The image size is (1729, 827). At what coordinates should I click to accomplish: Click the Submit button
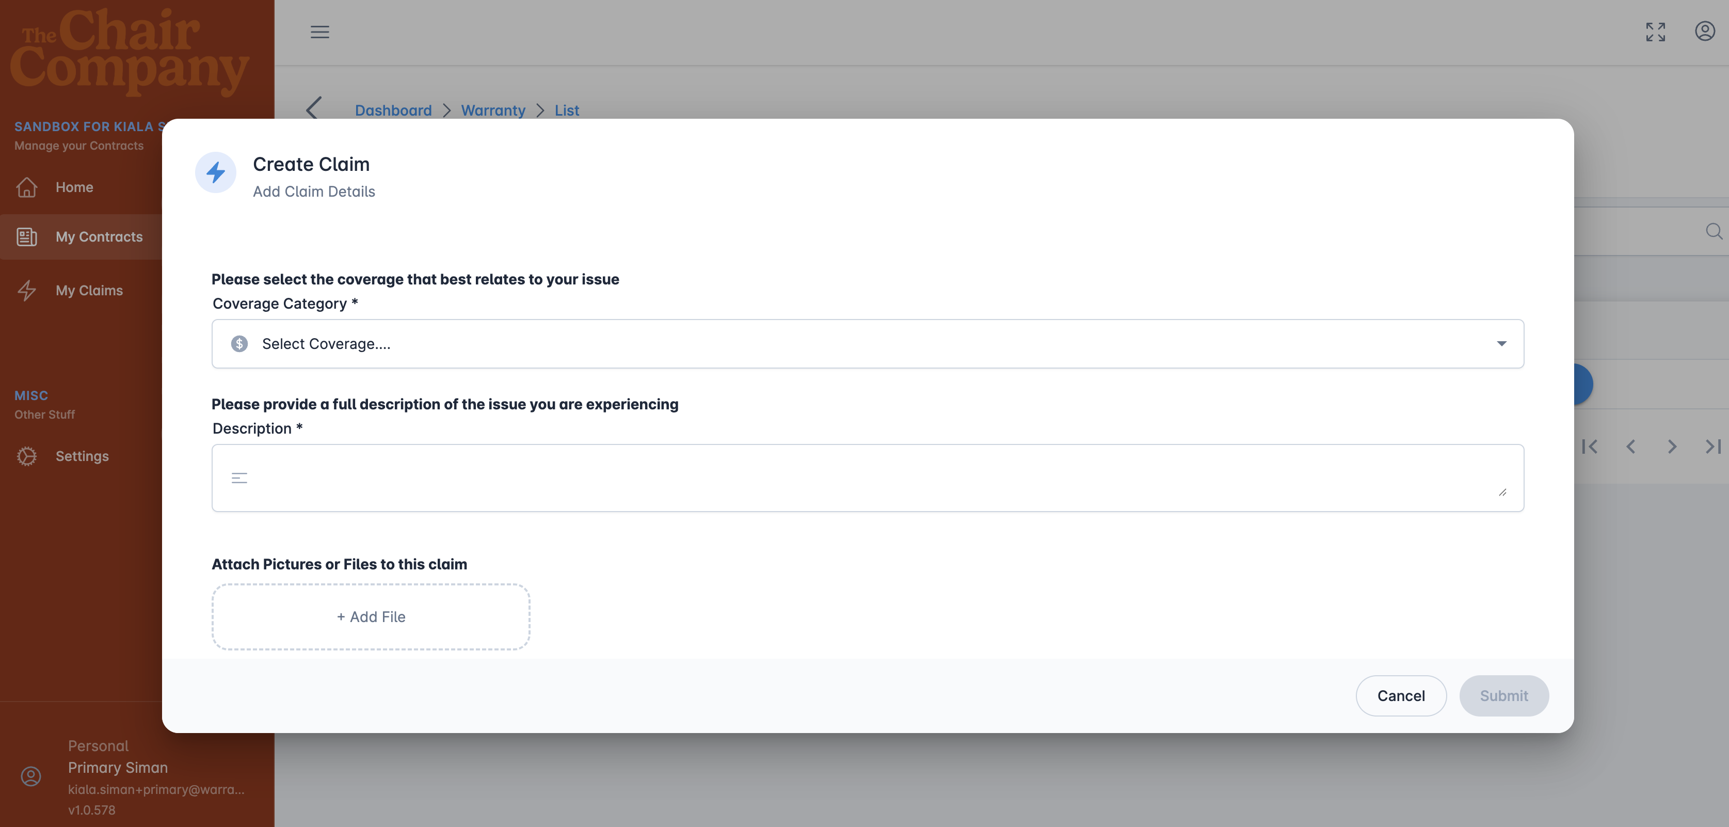1503,695
